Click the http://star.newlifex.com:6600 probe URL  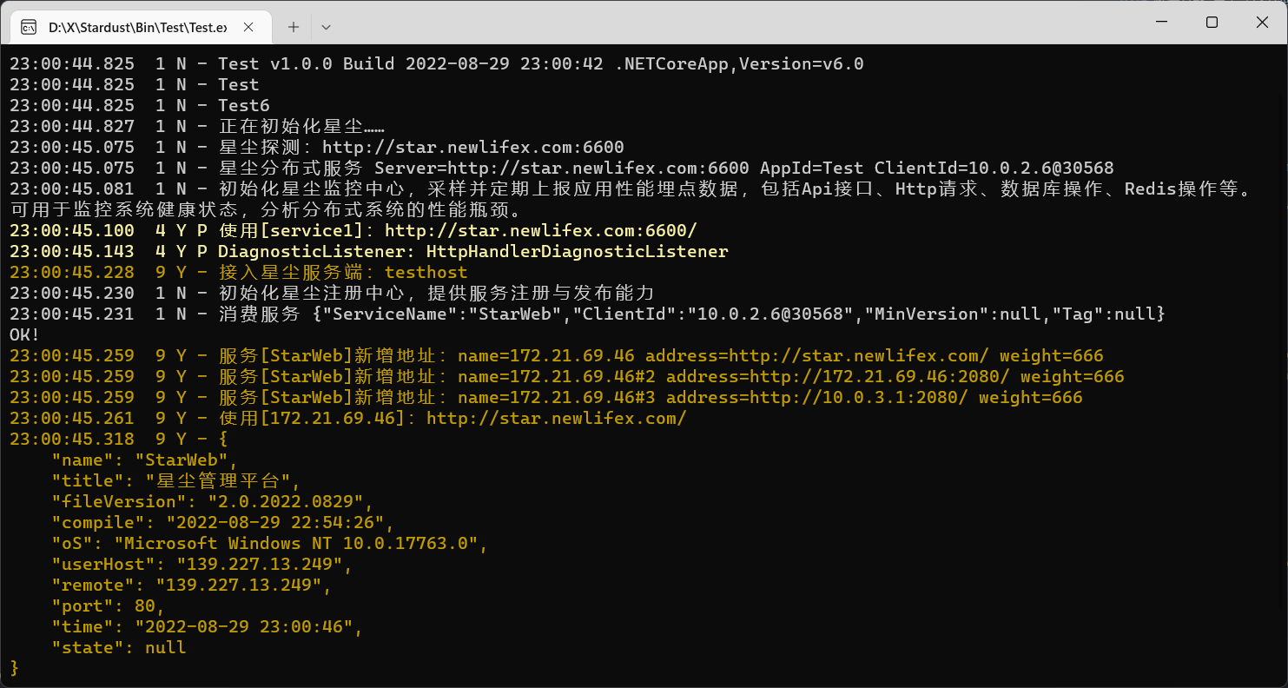coord(473,147)
